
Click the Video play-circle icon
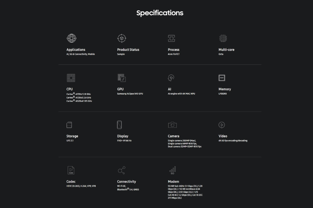(222, 125)
